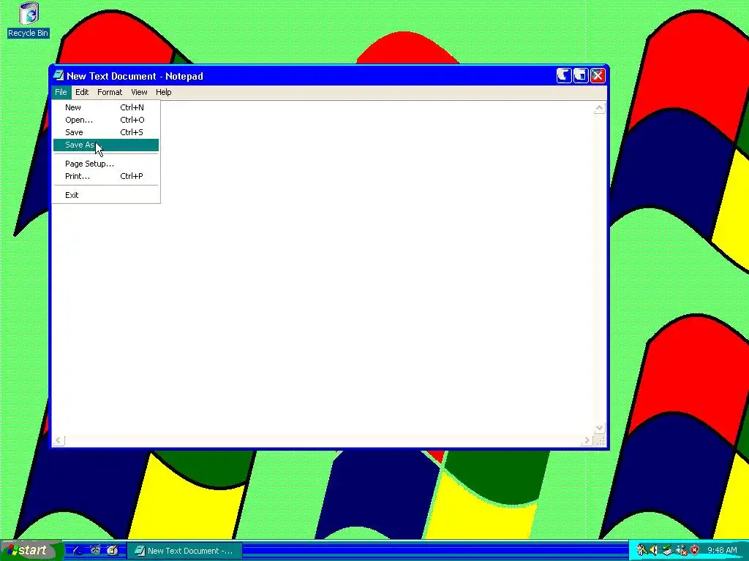Viewport: 749px width, 561px height.
Task: Select New Text Document taskbar button
Action: [x=184, y=551]
